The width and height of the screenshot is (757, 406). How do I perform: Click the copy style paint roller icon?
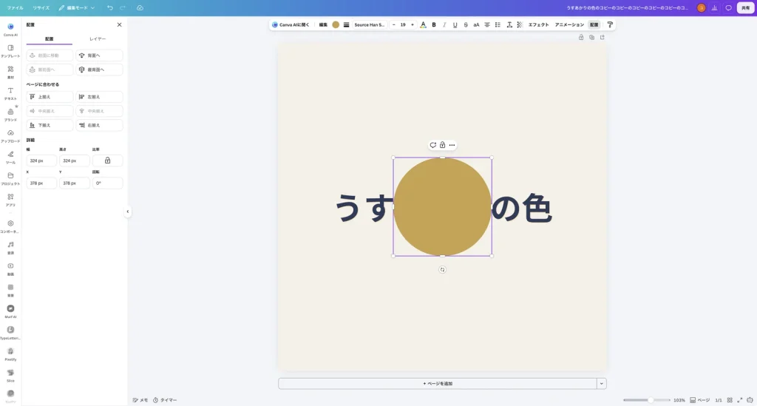(x=610, y=24)
